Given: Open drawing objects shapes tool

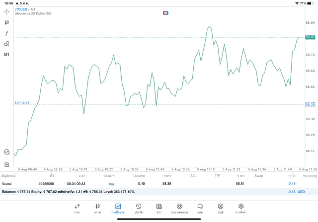Looking at the screenshot, I should (6, 44).
